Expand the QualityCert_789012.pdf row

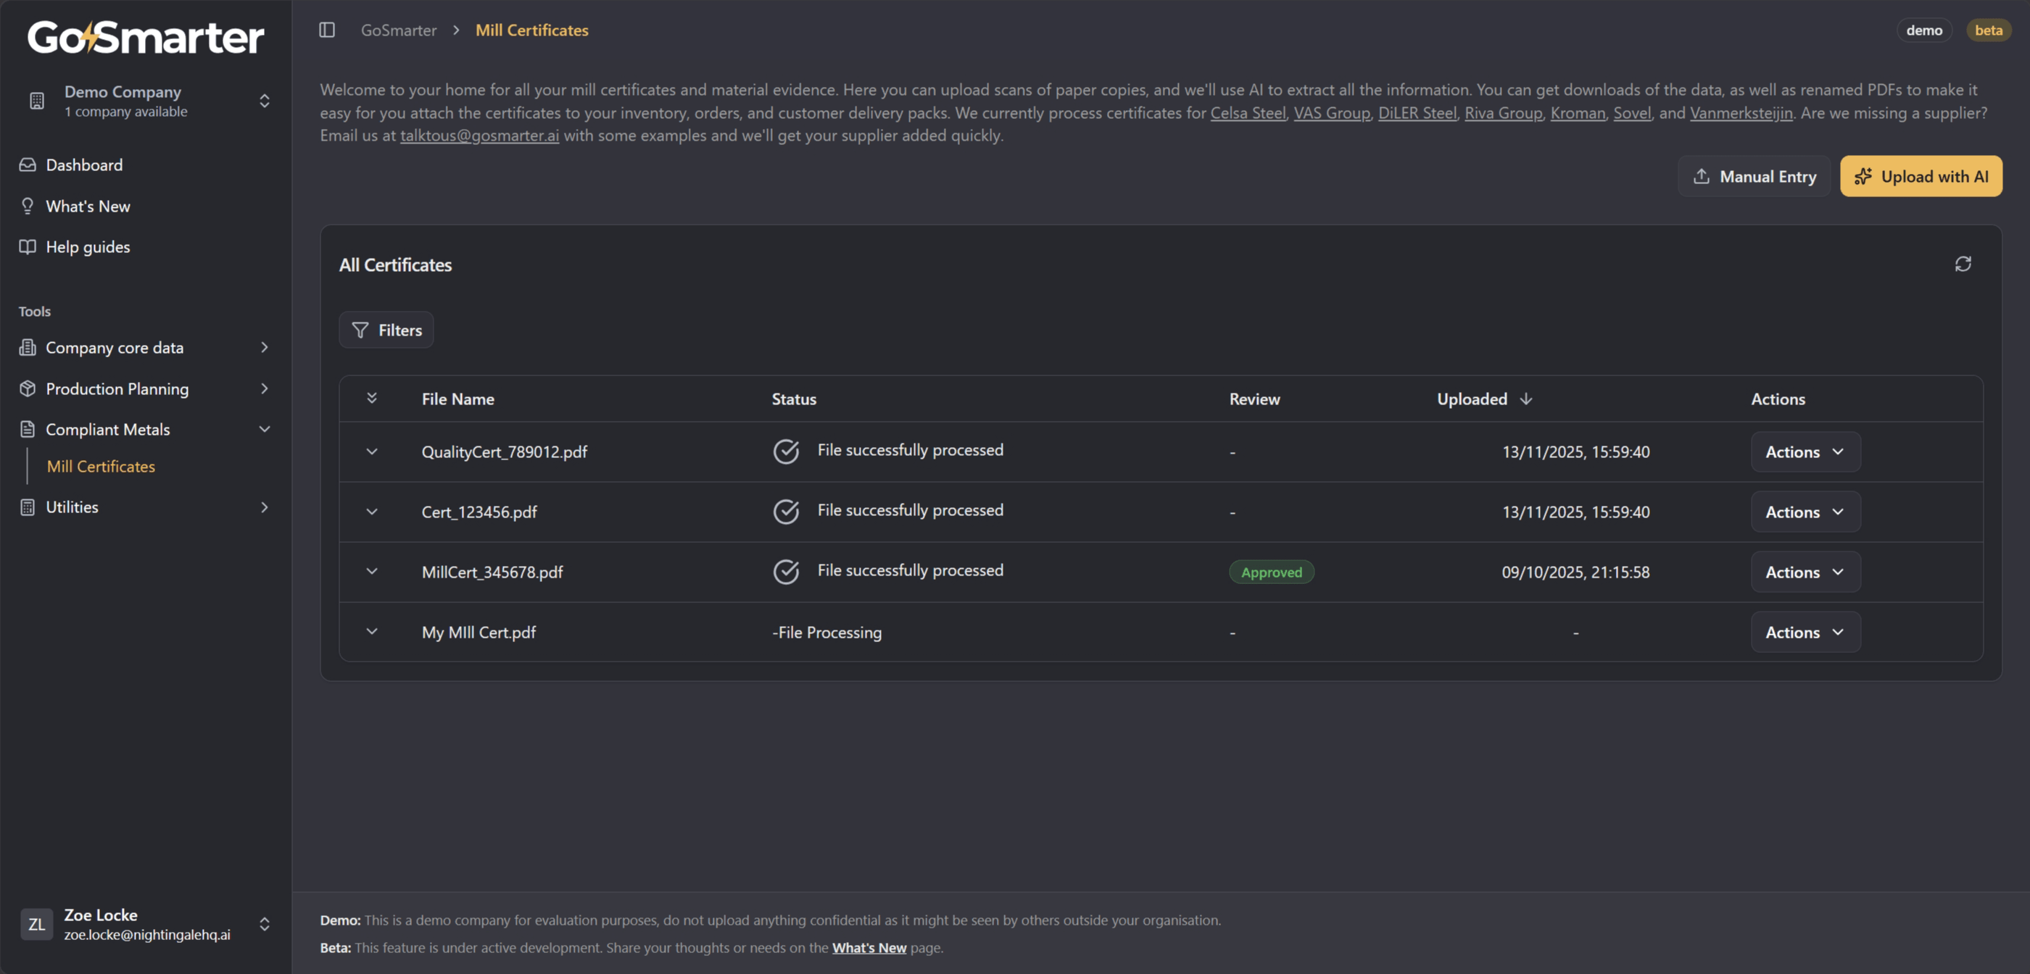point(372,451)
